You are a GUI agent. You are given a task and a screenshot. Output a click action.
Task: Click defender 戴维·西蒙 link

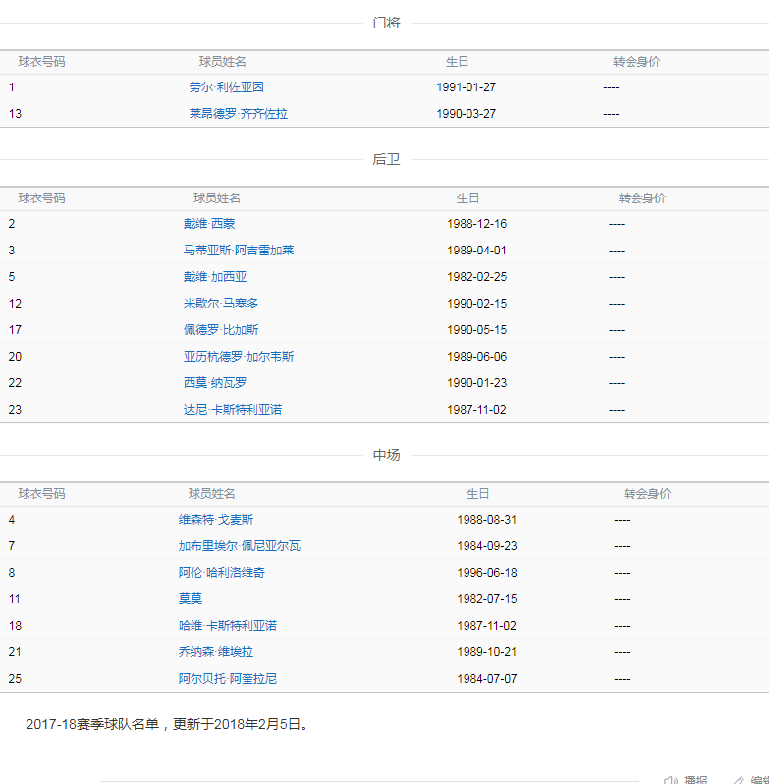(x=208, y=224)
